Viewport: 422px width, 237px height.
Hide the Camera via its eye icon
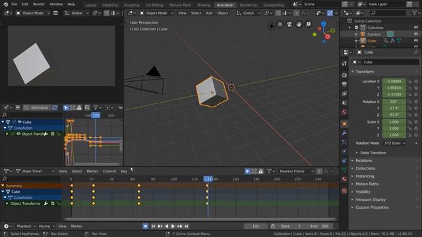tap(416, 34)
